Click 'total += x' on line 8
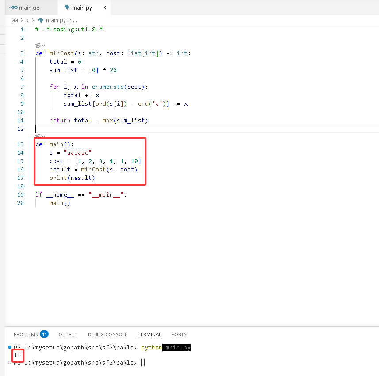This screenshot has height=376, width=379. click(81, 95)
